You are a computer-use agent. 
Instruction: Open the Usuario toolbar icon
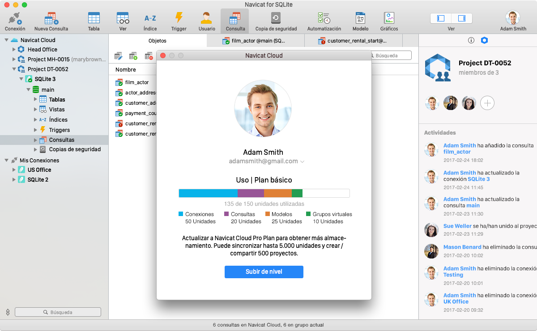pyautogui.click(x=207, y=18)
